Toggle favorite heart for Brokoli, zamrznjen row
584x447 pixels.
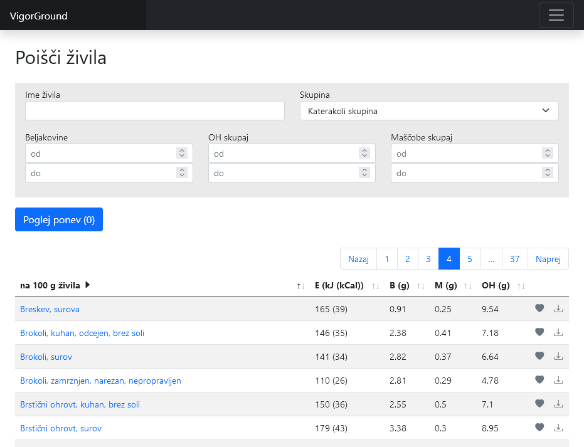coord(539,380)
